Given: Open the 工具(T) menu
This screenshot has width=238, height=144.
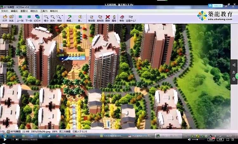Looking at the screenshot, I should 44,11.
